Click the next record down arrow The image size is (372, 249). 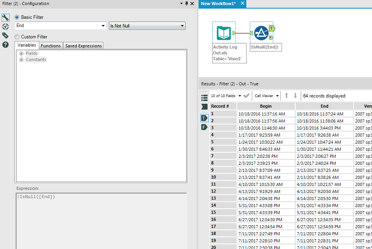point(295,96)
